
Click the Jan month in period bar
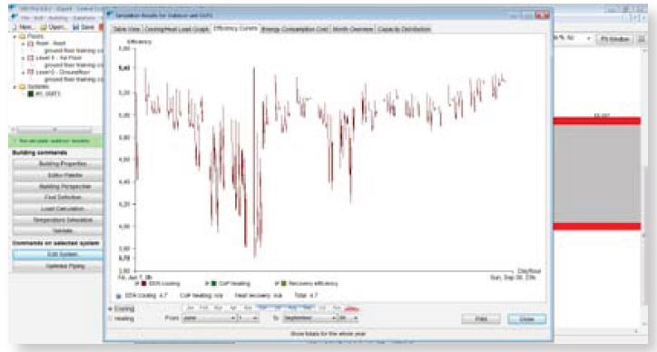pyautogui.click(x=191, y=308)
